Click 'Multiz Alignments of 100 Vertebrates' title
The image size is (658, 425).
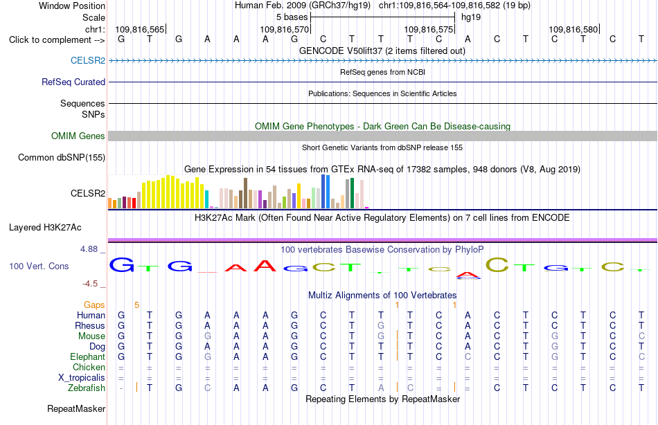click(x=382, y=295)
